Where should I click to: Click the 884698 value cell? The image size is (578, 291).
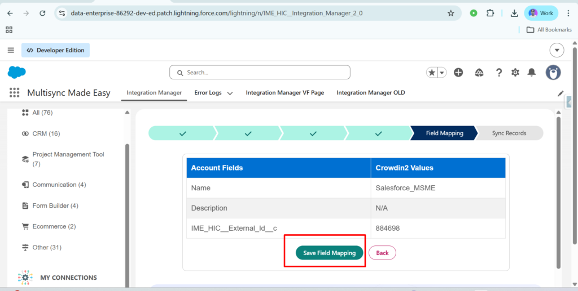tap(438, 228)
